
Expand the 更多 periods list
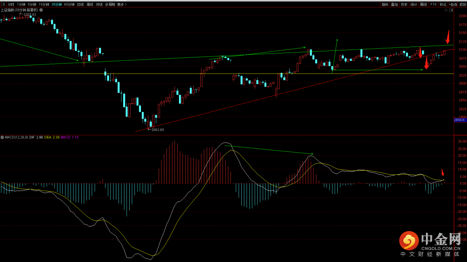pos(122,4)
